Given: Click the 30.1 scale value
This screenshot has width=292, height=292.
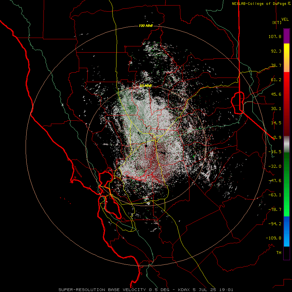Looking at the screenshot, I should pyautogui.click(x=276, y=109).
